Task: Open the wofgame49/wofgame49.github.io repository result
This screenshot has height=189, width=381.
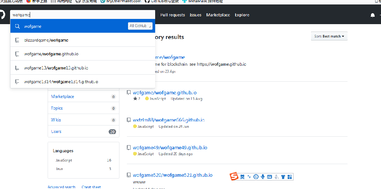Action: click(170, 147)
